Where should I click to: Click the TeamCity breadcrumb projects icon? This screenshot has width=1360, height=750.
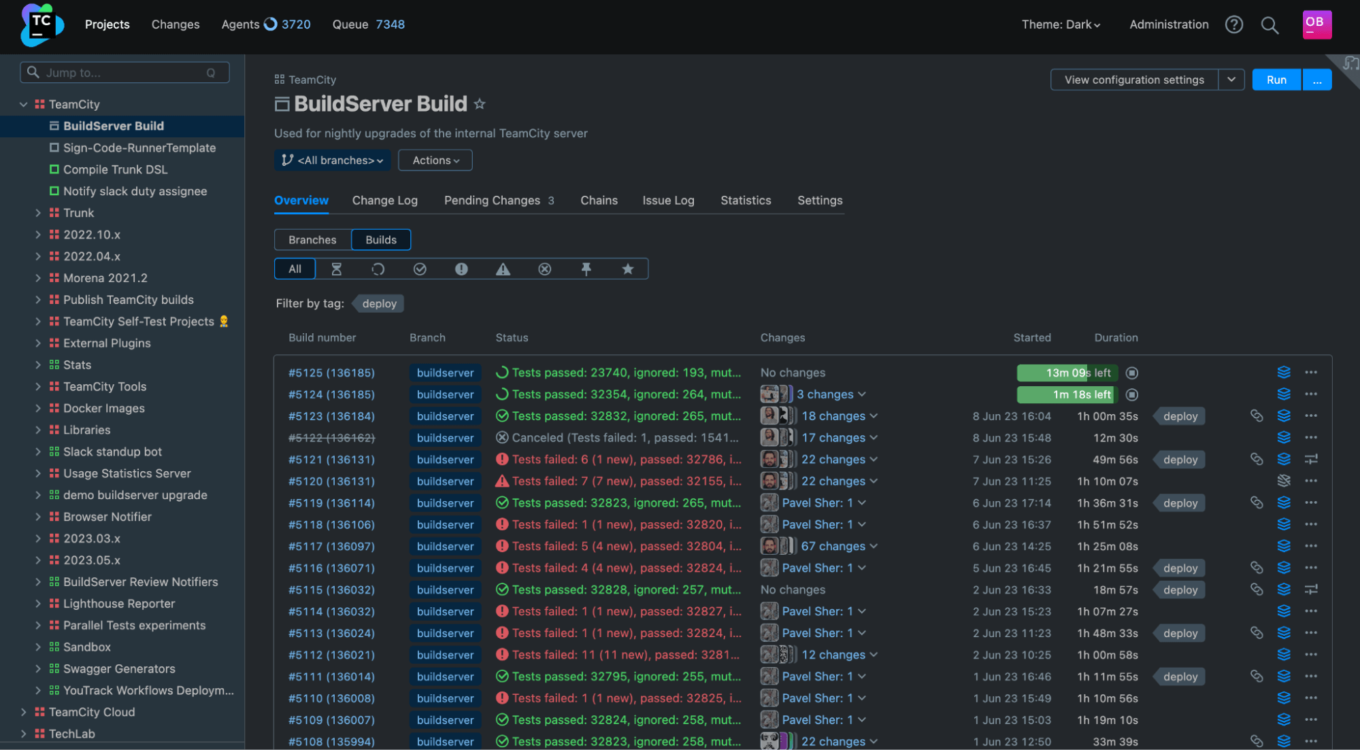[x=279, y=80]
